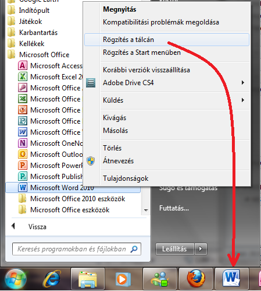The width and height of the screenshot is (261, 291).
Task: Click the Microsoft Word 2010 icon
Action: click(x=23, y=187)
